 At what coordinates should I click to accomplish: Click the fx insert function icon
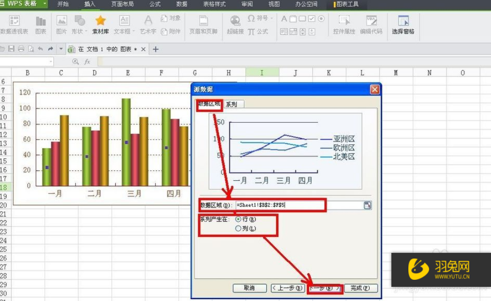87,62
